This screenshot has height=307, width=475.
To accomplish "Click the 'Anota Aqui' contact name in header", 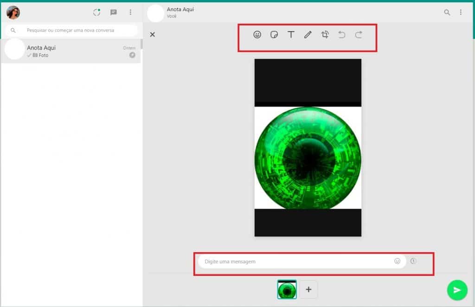I will pyautogui.click(x=180, y=9).
